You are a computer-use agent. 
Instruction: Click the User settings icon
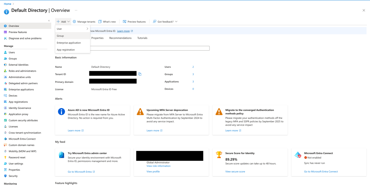point(5,164)
